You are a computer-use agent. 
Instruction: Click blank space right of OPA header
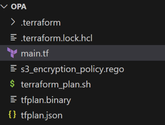click(95, 7)
